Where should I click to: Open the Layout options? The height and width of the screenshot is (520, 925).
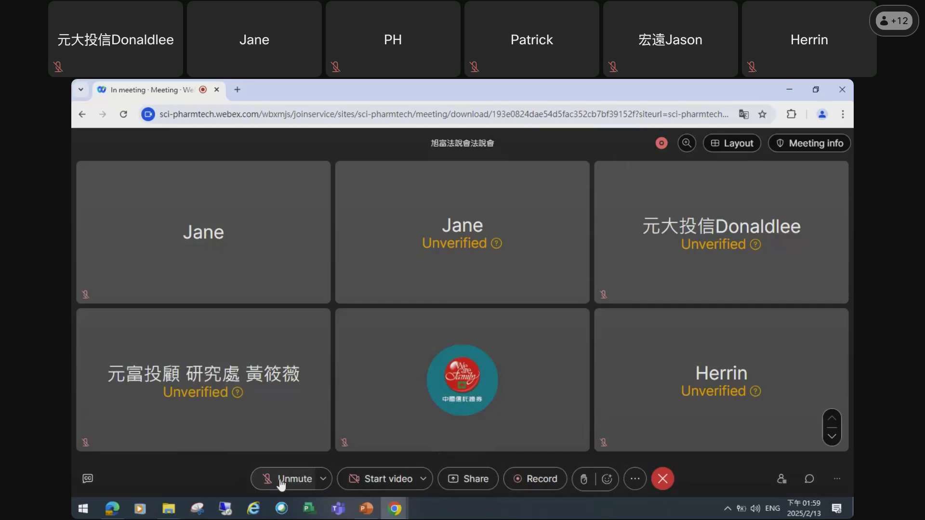pyautogui.click(x=731, y=143)
